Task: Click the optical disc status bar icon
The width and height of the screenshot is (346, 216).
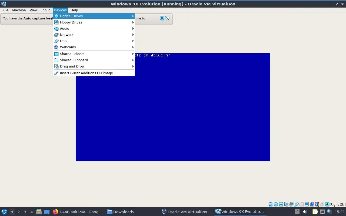Action: [x=276, y=204]
